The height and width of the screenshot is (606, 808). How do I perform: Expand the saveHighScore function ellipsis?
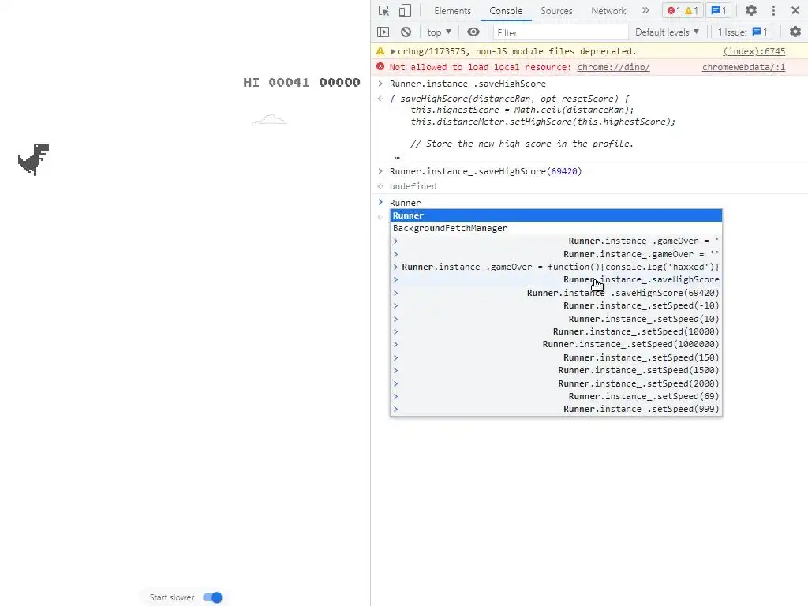(397, 157)
